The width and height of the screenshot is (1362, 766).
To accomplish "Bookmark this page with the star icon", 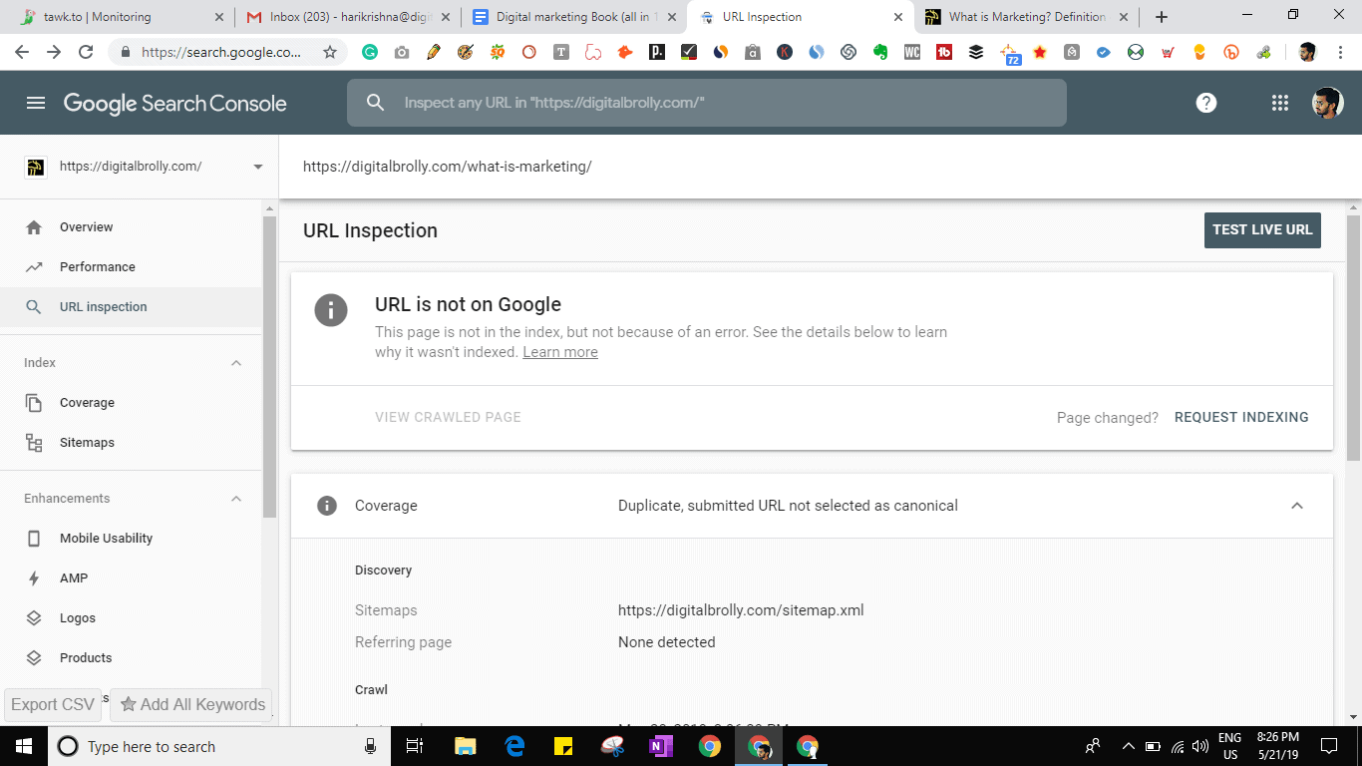I will (x=330, y=52).
